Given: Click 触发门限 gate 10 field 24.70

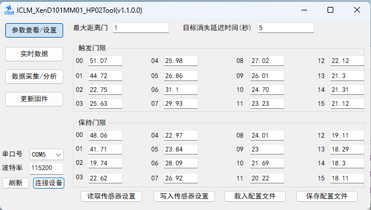Looking at the screenshot, I should pyautogui.click(x=267, y=90).
